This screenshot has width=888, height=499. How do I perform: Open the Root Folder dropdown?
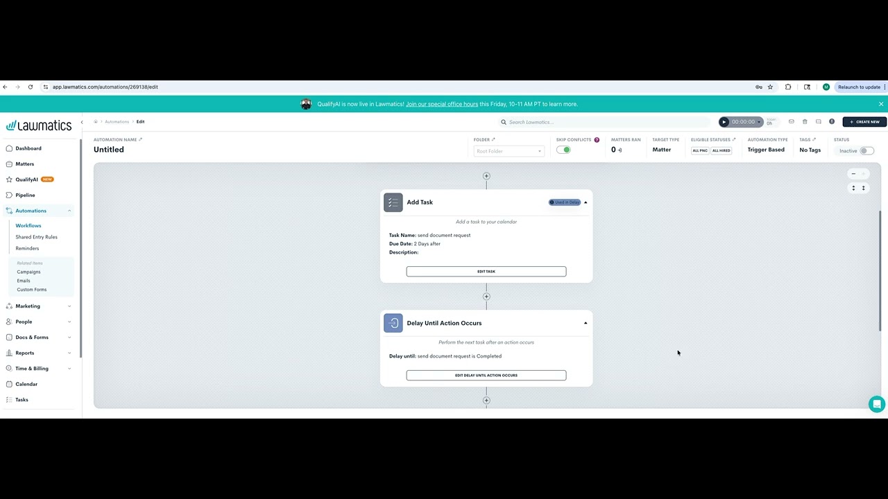(x=509, y=151)
